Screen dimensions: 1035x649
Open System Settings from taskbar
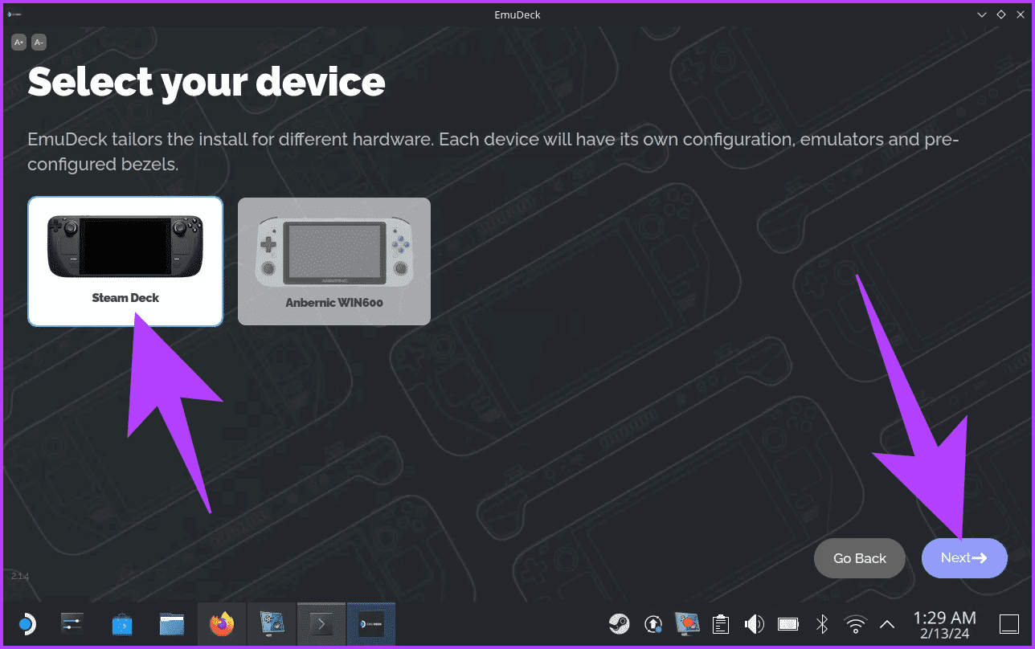click(72, 624)
